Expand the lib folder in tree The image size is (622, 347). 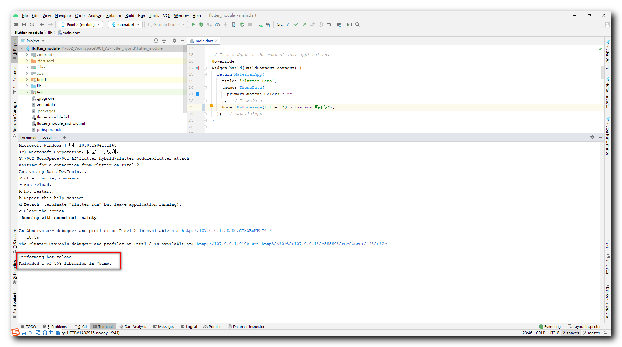tap(27, 86)
